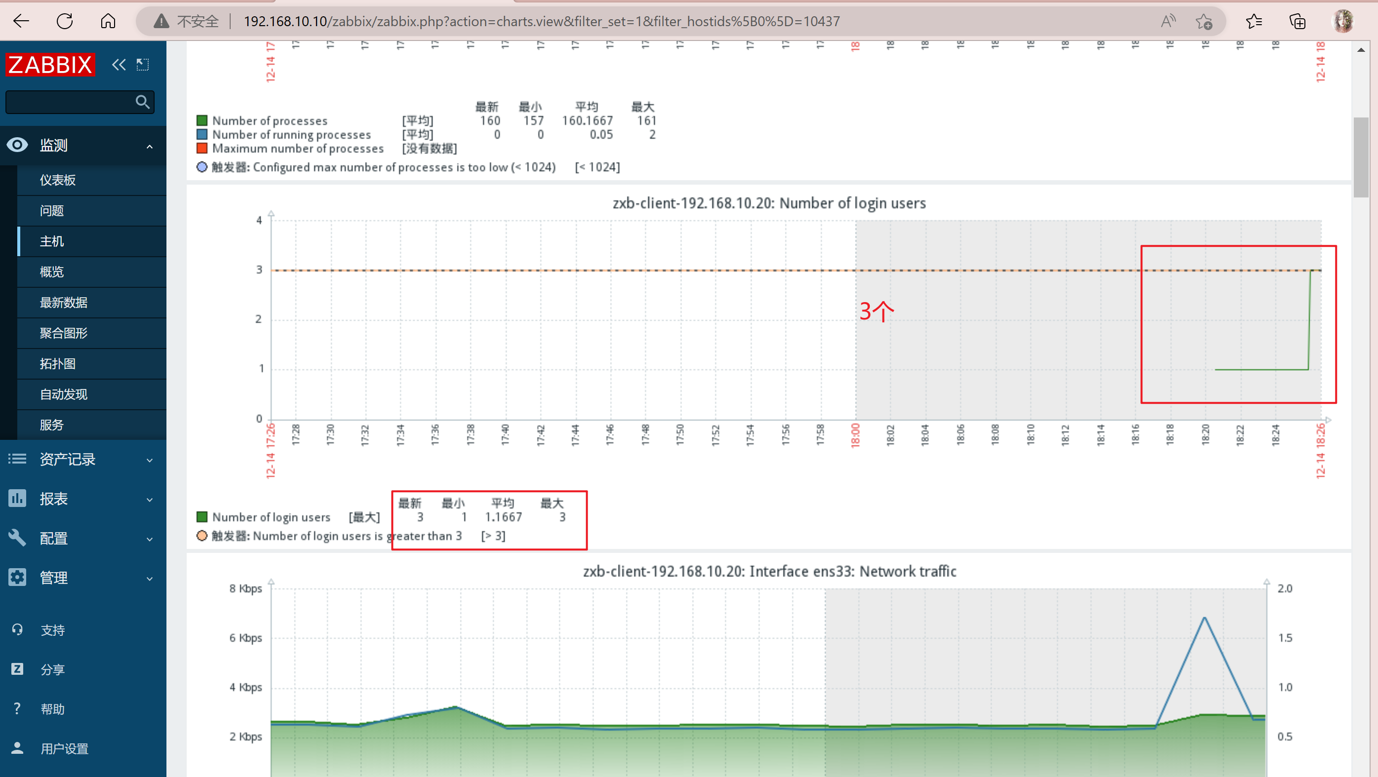Toggle kiosk mode sidebar icon

[143, 65]
